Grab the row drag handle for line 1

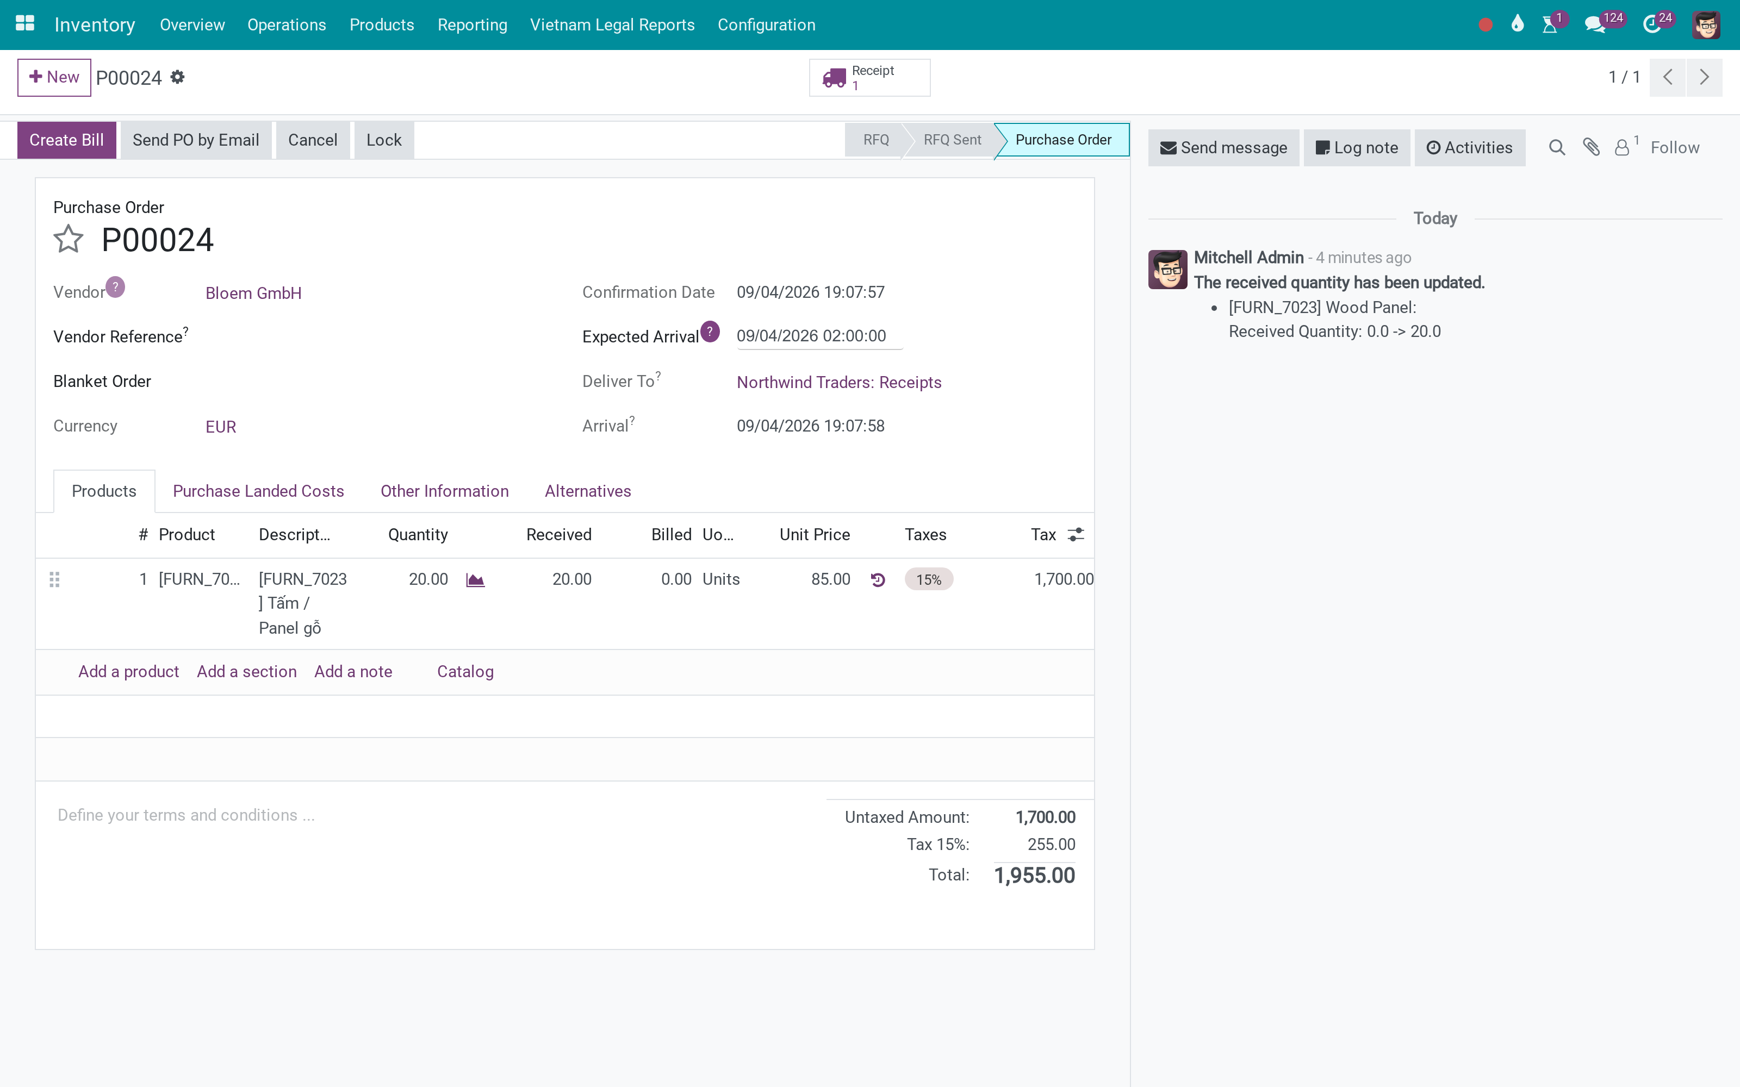click(x=54, y=579)
